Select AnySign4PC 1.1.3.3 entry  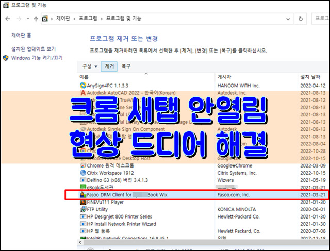[108, 86]
